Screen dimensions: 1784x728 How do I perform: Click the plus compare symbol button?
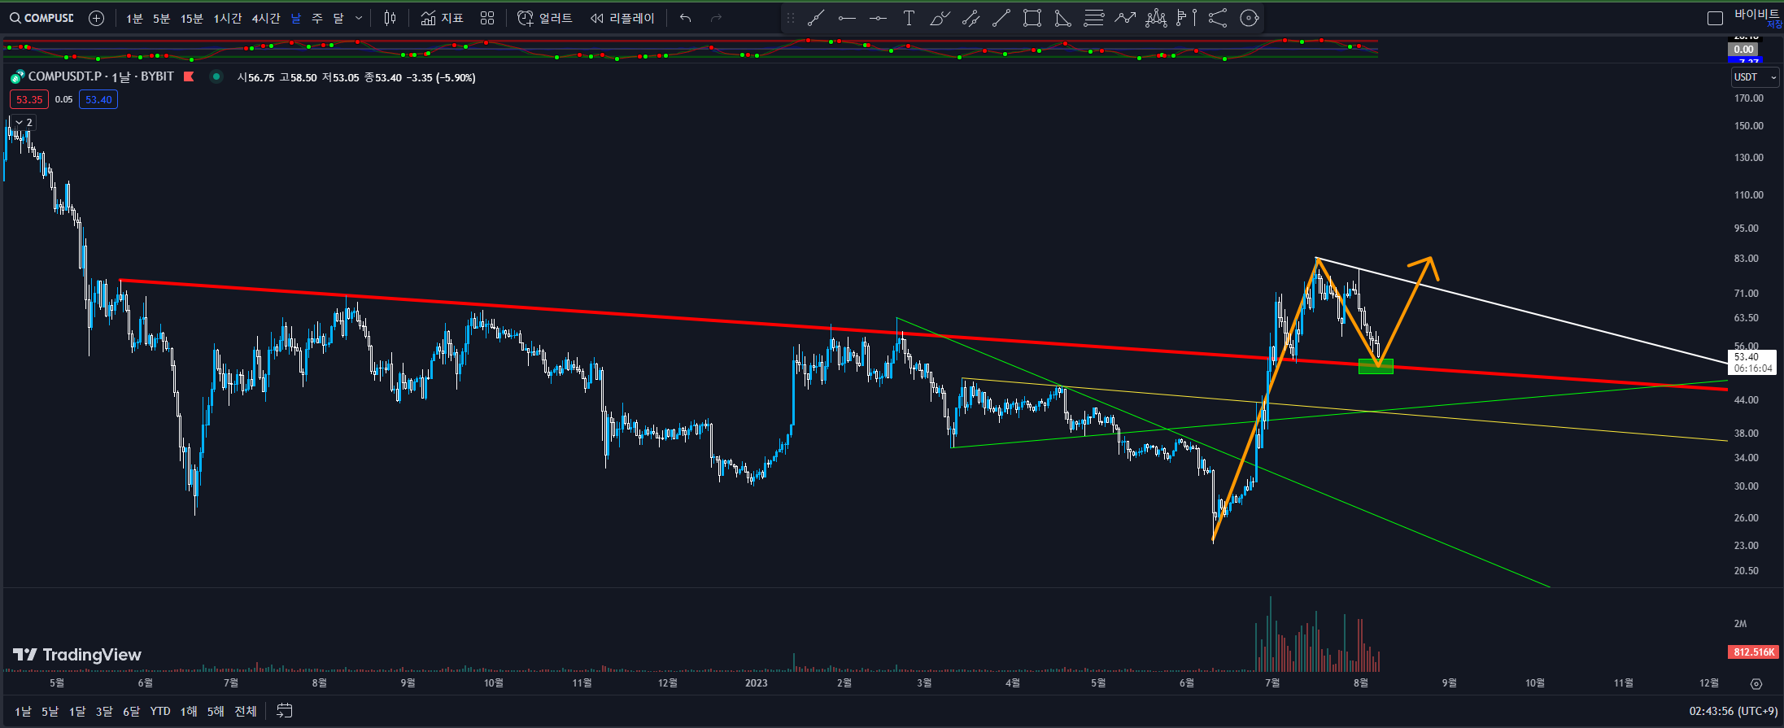click(x=96, y=18)
